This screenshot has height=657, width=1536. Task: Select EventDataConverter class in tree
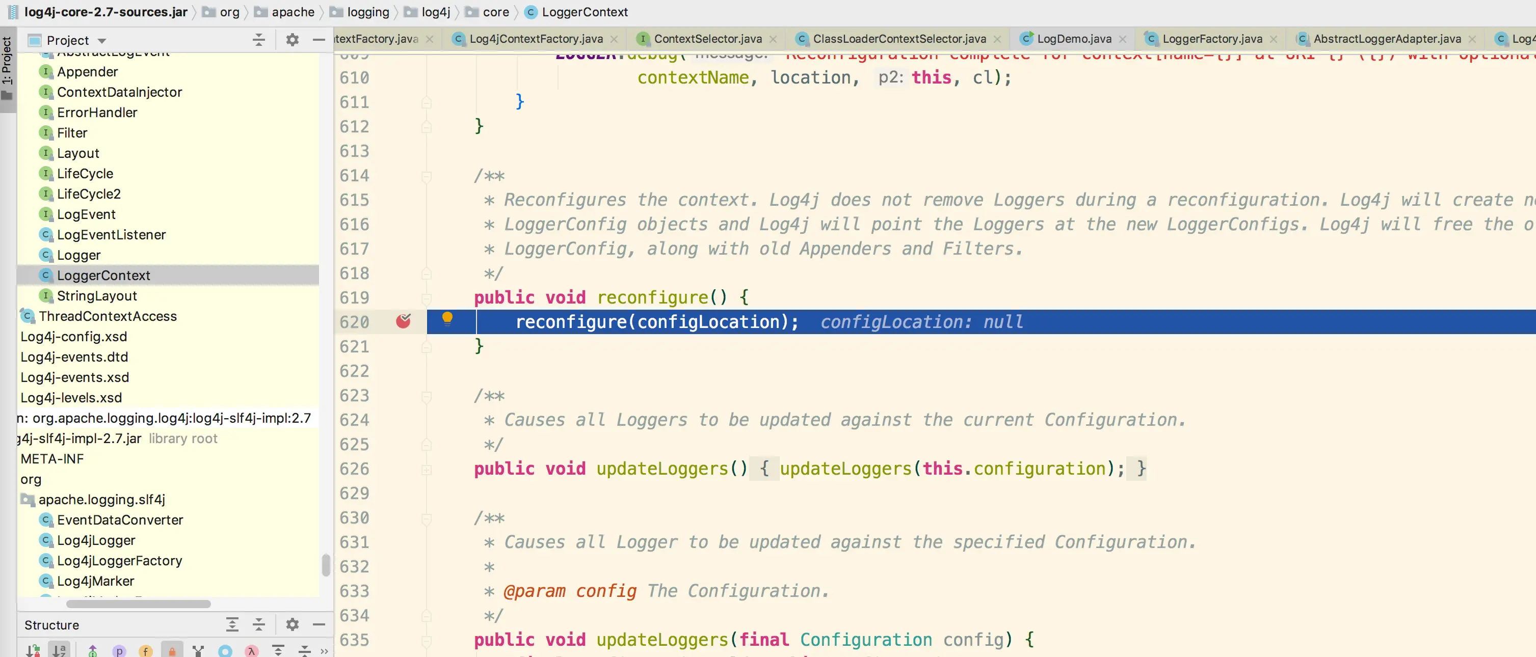tap(120, 519)
